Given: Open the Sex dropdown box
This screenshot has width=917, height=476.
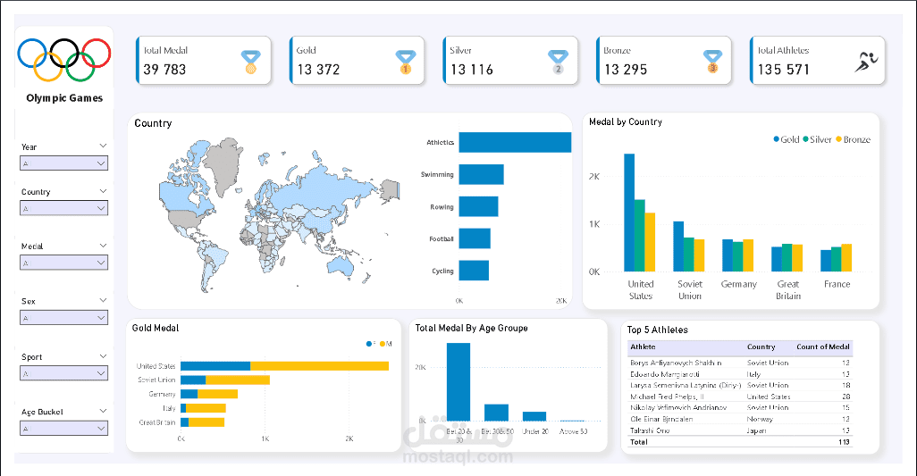Looking at the screenshot, I should click(63, 318).
